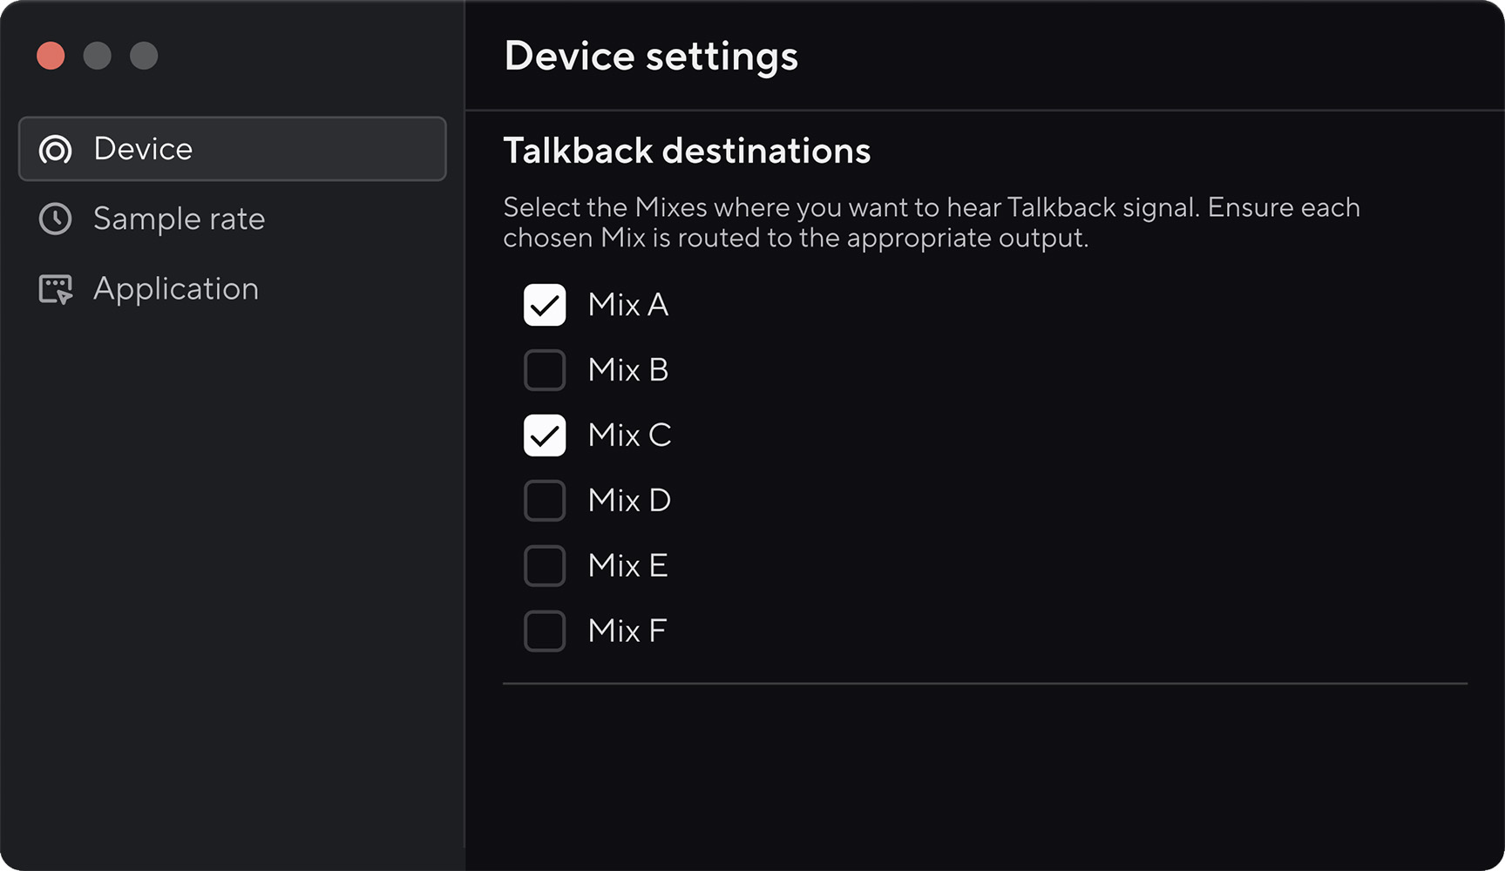Click the Talkback destinations heading
Viewport: 1505px width, 871px height.
coord(687,151)
